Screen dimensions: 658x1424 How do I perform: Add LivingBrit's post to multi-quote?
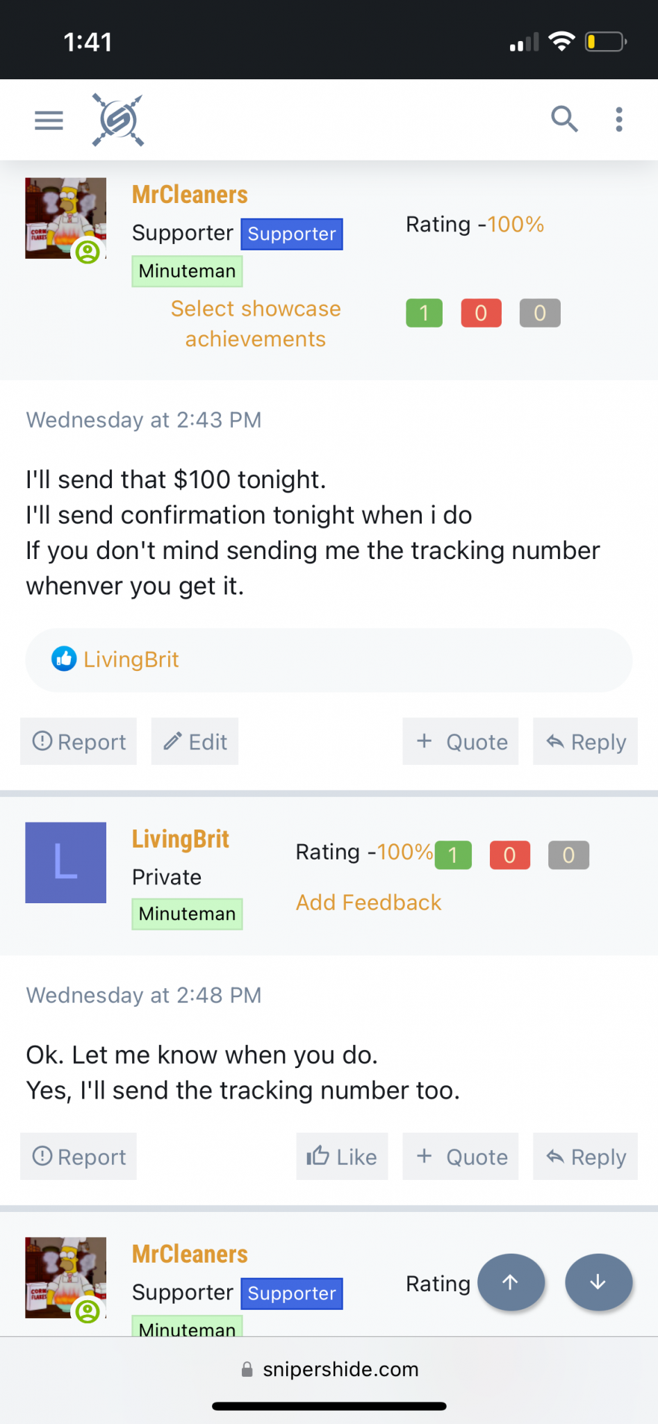(x=461, y=1157)
